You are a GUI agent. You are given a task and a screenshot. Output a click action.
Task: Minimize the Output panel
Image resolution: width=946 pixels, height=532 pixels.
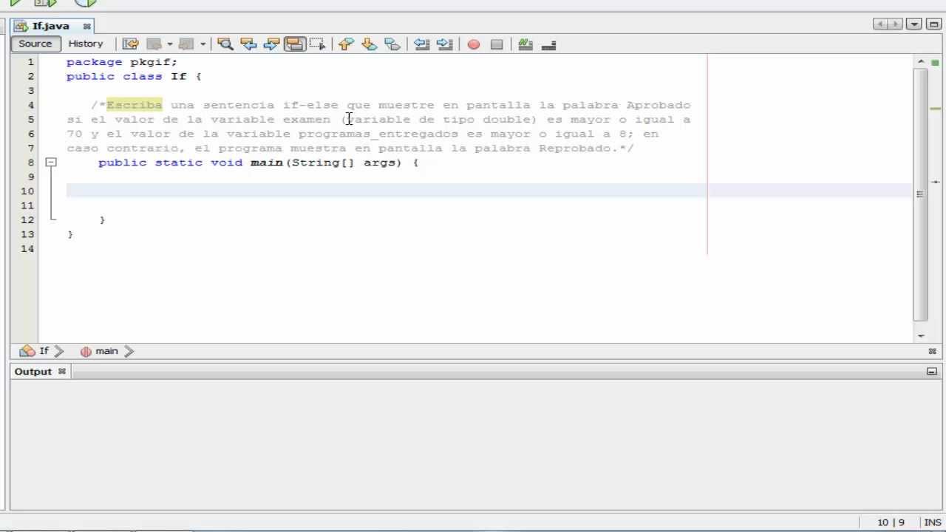click(932, 372)
